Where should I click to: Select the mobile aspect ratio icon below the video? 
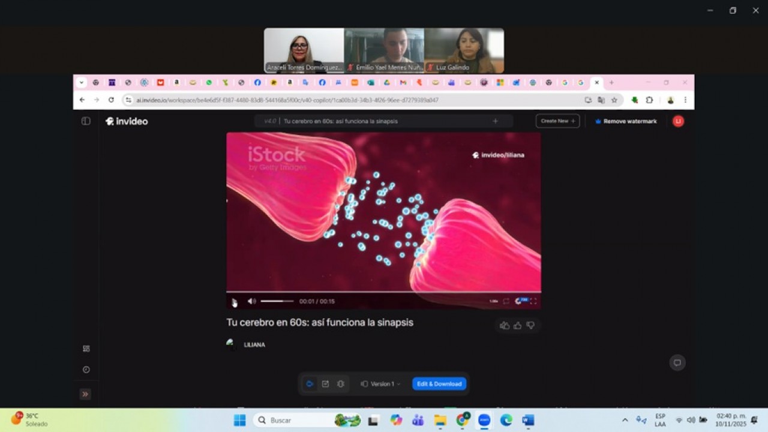(340, 383)
